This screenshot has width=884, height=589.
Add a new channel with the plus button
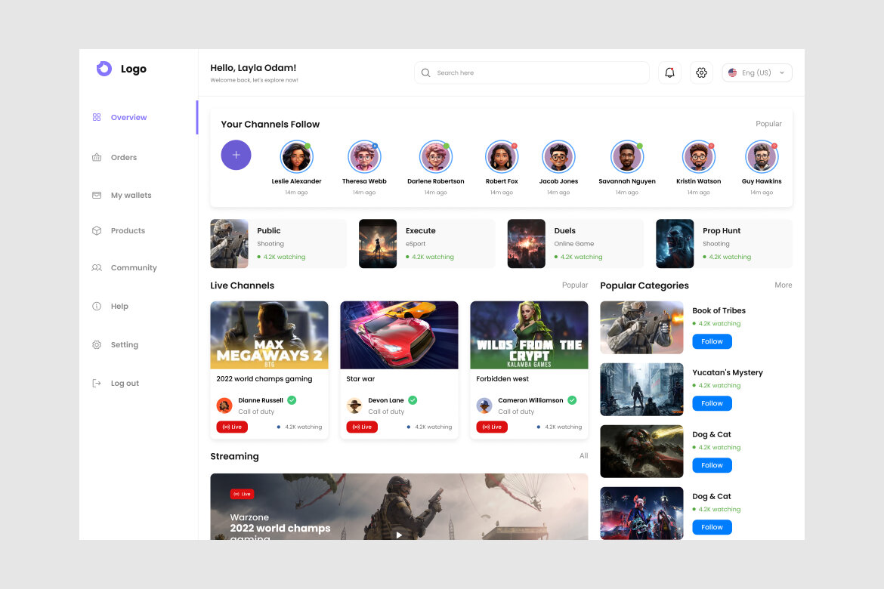pyautogui.click(x=236, y=155)
